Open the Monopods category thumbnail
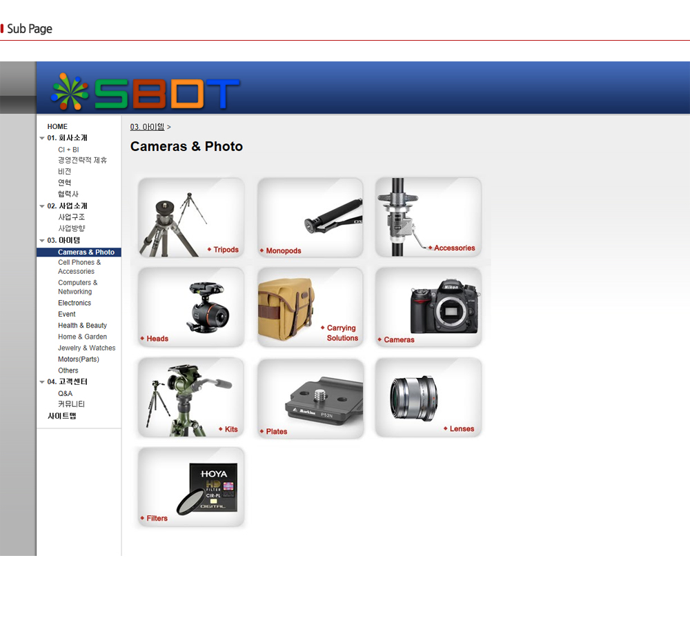Screen dimensions: 690x618 pos(310,217)
